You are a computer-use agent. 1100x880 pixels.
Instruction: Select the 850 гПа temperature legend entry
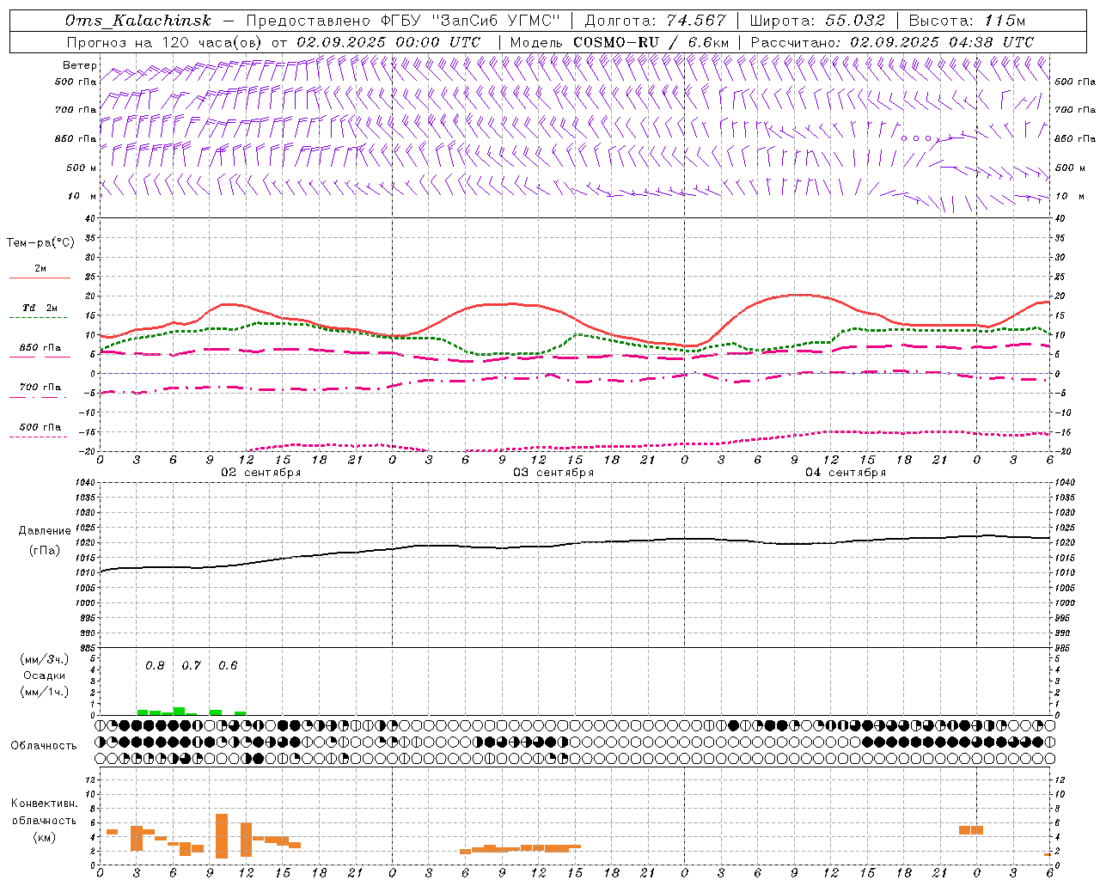click(40, 348)
